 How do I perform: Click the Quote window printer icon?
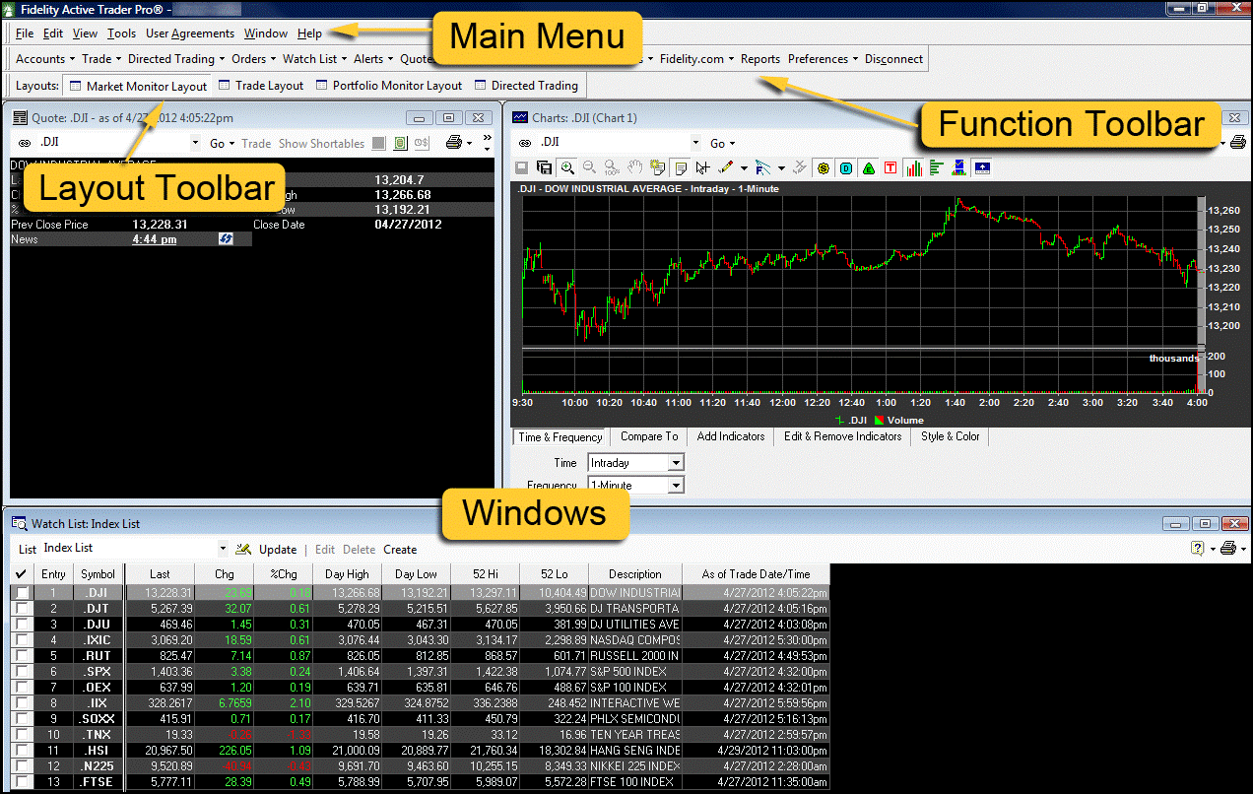(x=453, y=143)
